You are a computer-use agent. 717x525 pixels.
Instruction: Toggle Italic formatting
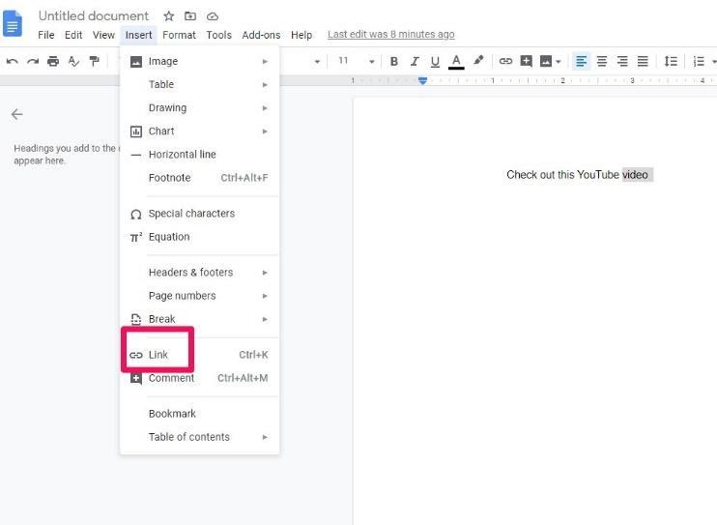pos(415,61)
